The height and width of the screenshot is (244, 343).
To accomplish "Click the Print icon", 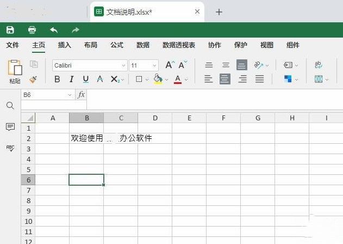I will pyautogui.click(x=32, y=30).
